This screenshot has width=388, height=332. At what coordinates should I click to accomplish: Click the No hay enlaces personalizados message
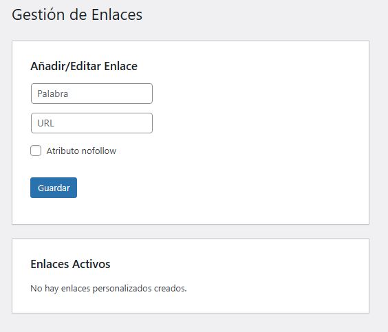click(109, 288)
